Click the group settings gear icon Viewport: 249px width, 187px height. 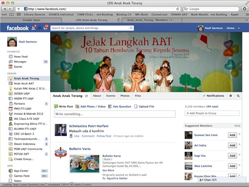pos(231,96)
